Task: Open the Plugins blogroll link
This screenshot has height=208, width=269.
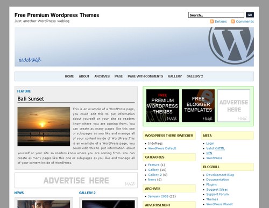Action: 211,184
